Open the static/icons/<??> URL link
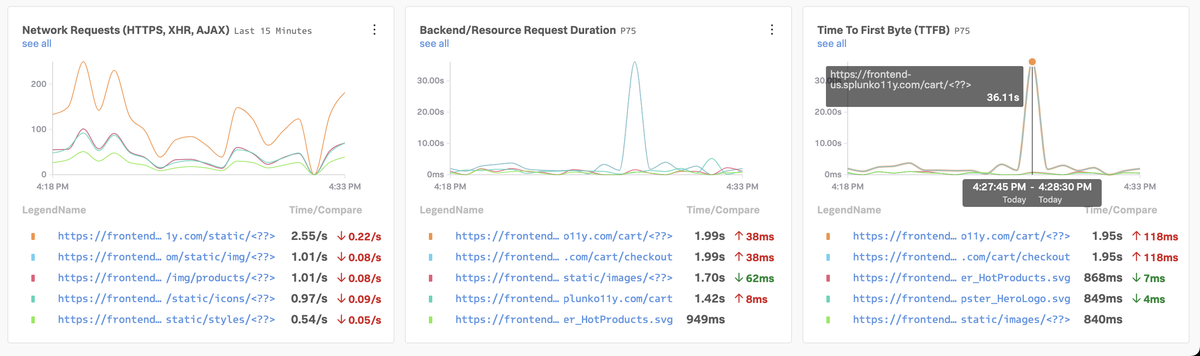This screenshot has width=1200, height=356. coord(166,299)
